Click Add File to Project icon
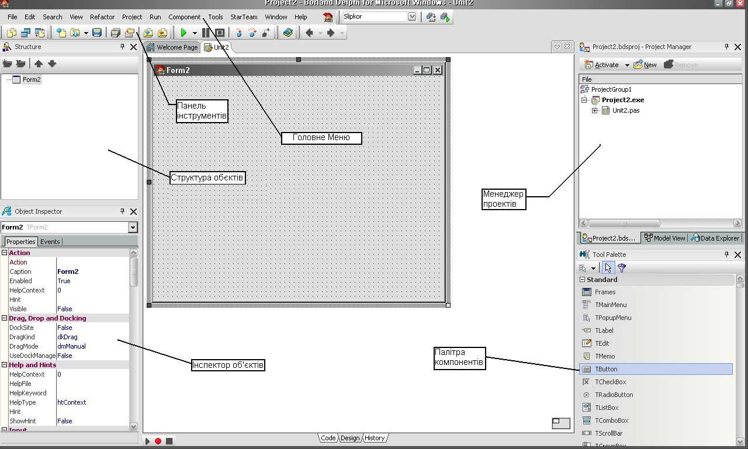This screenshot has width=748, height=449. (148, 33)
